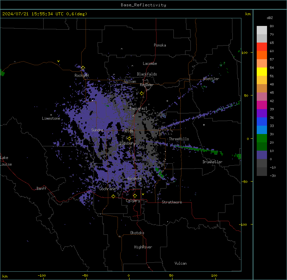Click the yellow V marker northwest of RockyMH
The height and width of the screenshot is (280, 287).
tap(58, 61)
